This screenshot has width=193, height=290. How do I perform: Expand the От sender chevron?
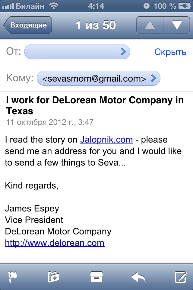point(123,52)
